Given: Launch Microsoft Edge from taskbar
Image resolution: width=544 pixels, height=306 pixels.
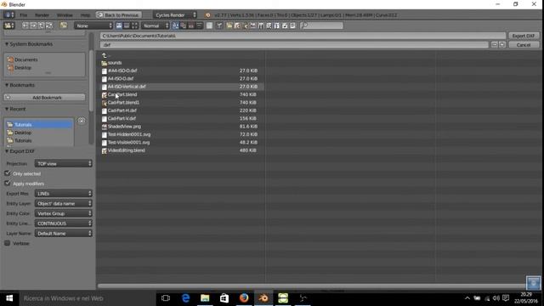Looking at the screenshot, I should (185, 298).
